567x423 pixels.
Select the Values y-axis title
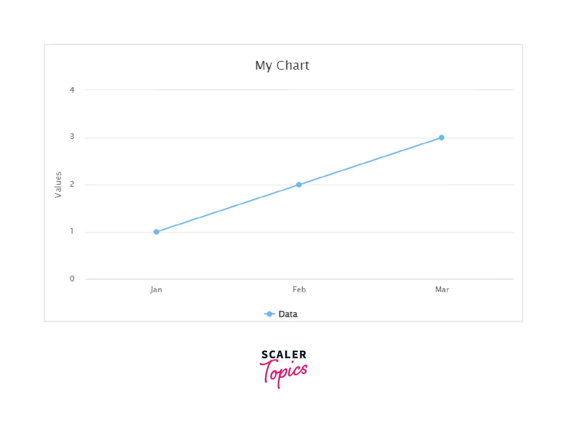click(58, 185)
